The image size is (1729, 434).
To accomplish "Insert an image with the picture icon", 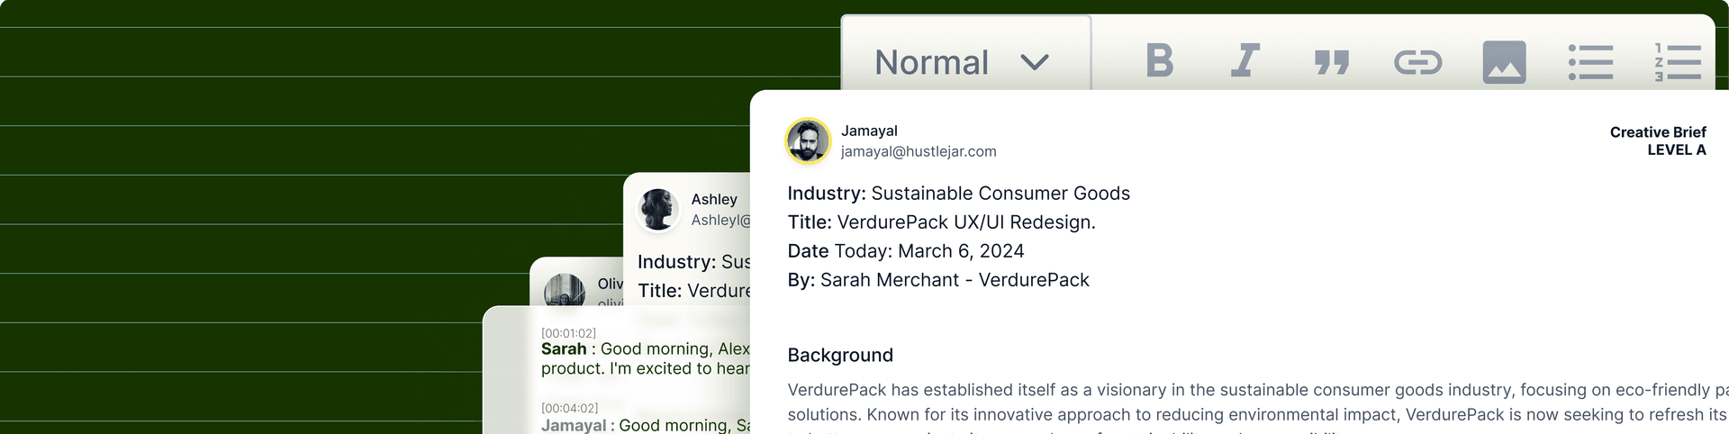I will pos(1504,62).
